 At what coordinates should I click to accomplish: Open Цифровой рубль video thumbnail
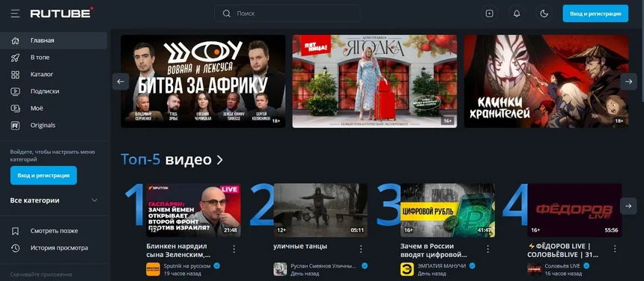[x=448, y=210]
